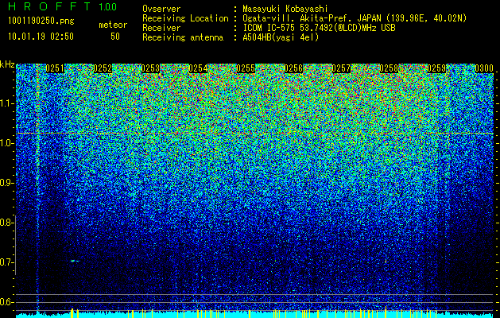Click the meteor count value 50
The image size is (500, 318).
tap(115, 37)
